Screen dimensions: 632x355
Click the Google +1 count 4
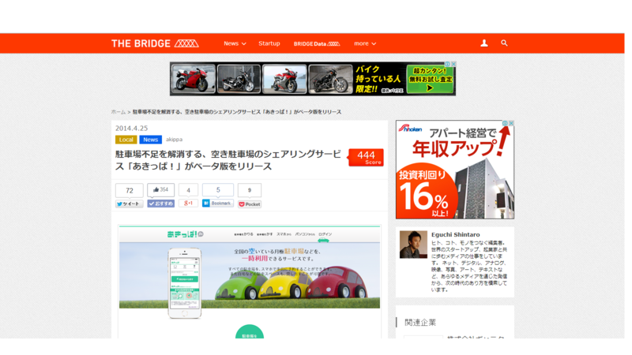coord(188,190)
